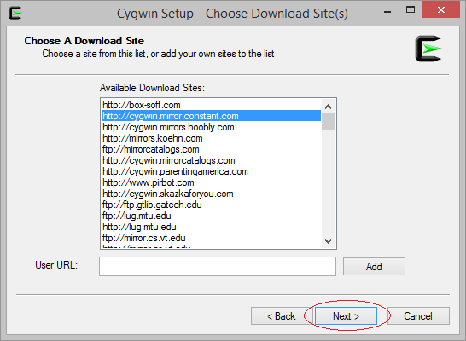Choose http://cygwin.parentingamerica.com mirror

211,171
